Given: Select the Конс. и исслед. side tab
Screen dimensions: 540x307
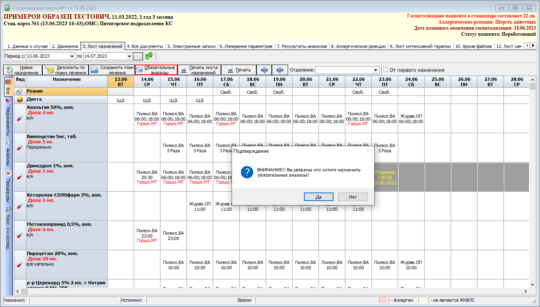Looking at the screenshot, I should click(x=8, y=229).
